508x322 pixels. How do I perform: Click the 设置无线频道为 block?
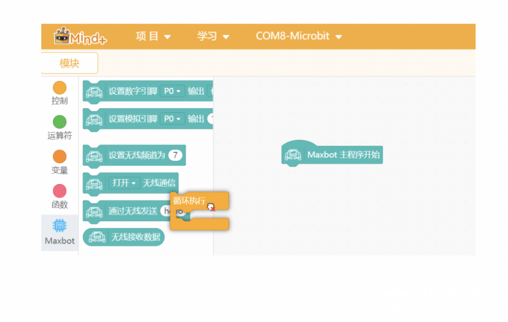(x=134, y=156)
